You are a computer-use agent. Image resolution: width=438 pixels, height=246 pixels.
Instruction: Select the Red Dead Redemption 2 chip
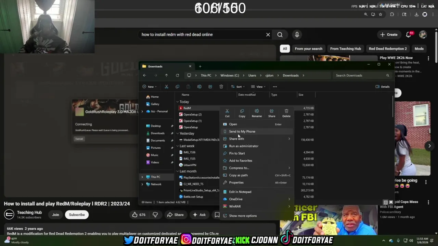[x=388, y=49]
